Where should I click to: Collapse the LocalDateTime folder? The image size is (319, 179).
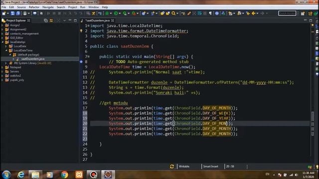pyautogui.click(x=6, y=50)
